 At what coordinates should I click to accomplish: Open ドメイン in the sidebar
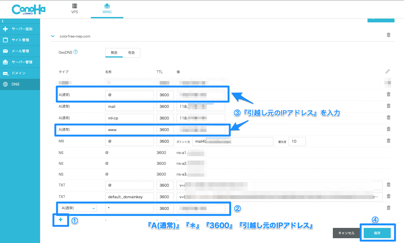pos(20,73)
